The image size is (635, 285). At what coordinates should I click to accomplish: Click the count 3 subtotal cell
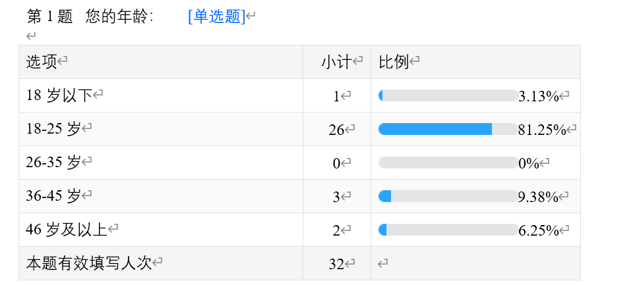tap(337, 196)
